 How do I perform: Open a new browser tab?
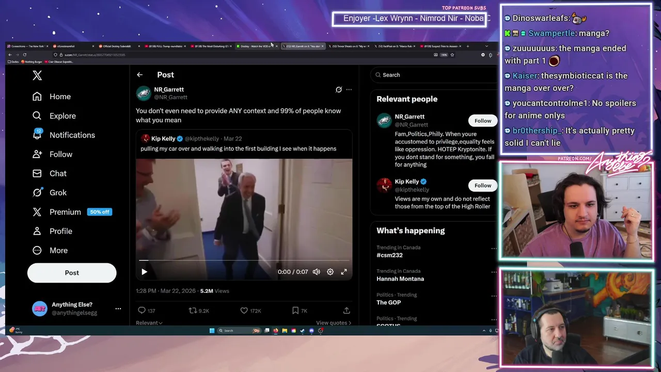tap(468, 46)
